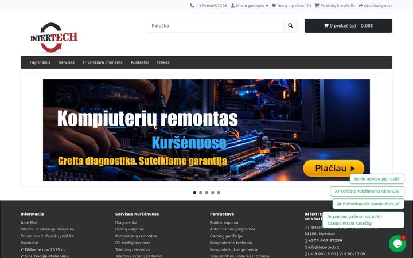This screenshot has height=258, width=413.
Task: Select the third carousel dot
Action: tap(206, 193)
